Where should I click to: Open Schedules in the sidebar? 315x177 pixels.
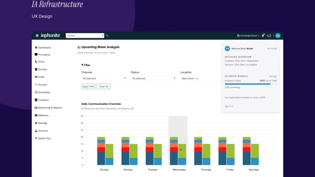click(x=42, y=92)
